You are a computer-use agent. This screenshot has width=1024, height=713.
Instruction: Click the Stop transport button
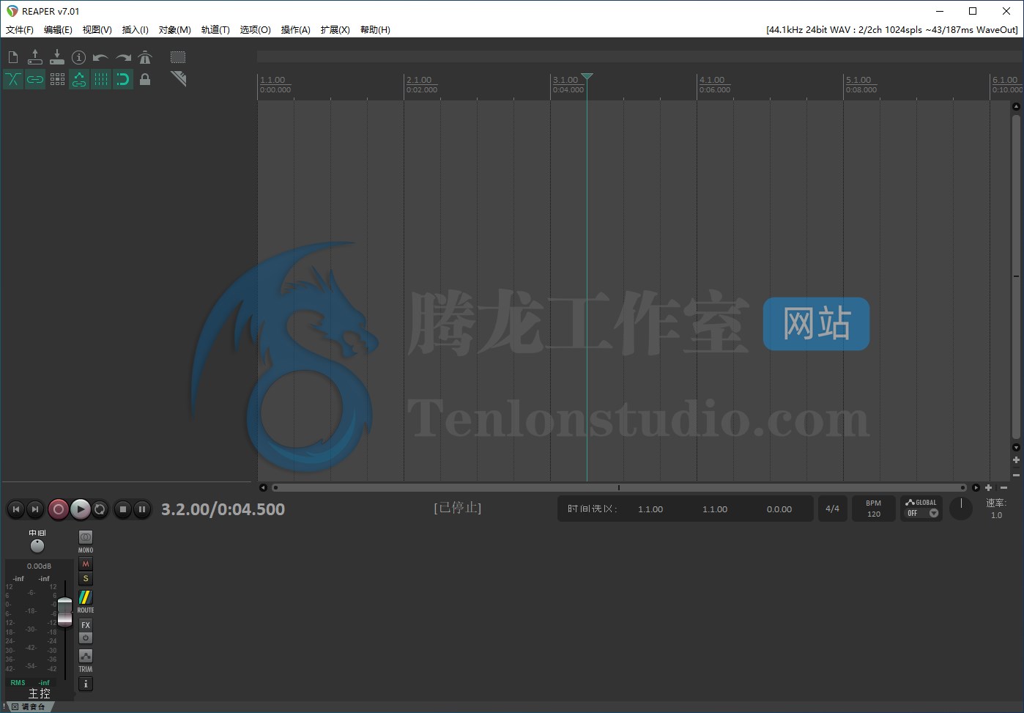pos(123,509)
